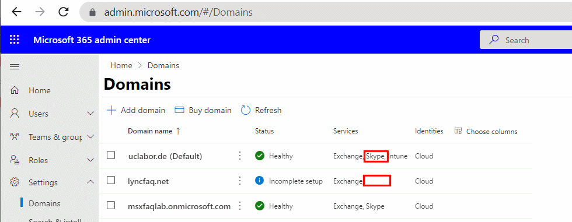
Task: Collapse the navigation menu hamburger icon
Action: pos(14,67)
